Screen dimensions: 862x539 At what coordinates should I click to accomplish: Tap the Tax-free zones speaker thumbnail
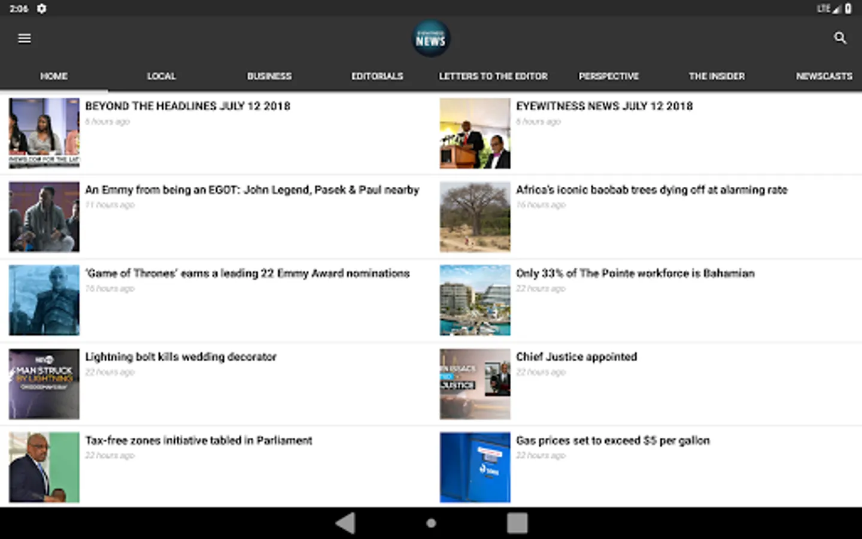(x=44, y=467)
